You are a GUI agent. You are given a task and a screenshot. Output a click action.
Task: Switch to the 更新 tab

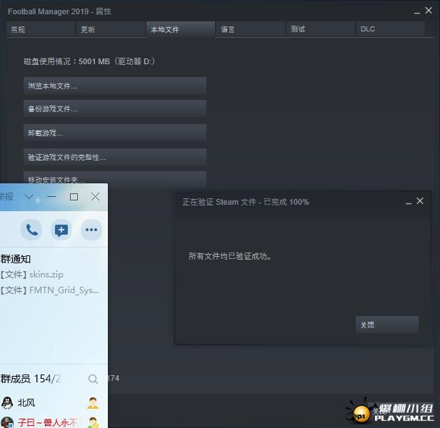pos(111,29)
